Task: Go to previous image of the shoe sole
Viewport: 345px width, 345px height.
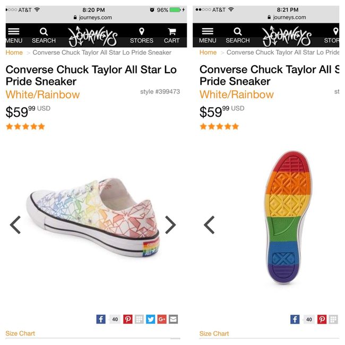Action: tap(209, 225)
